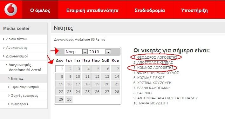Pick day 29 in the calendar
225x119 pixels.
pyautogui.click(x=60, y=99)
